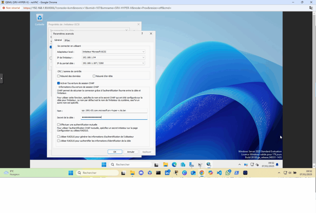This screenshot has height=213, width=316.
Task: Open the host battery tray icon
Action: (x=295, y=173)
